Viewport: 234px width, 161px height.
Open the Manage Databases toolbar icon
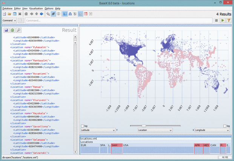click(x=15, y=14)
